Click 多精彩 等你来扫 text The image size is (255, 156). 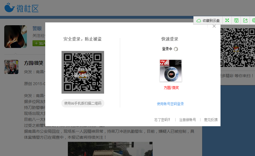237,76
